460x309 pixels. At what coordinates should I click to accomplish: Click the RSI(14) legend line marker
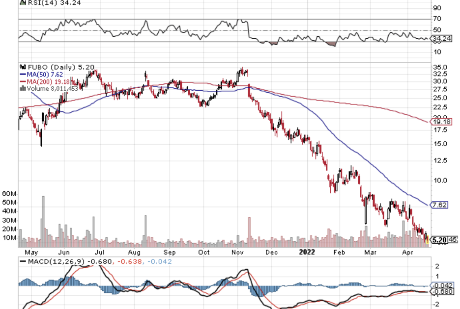tap(22, 2)
